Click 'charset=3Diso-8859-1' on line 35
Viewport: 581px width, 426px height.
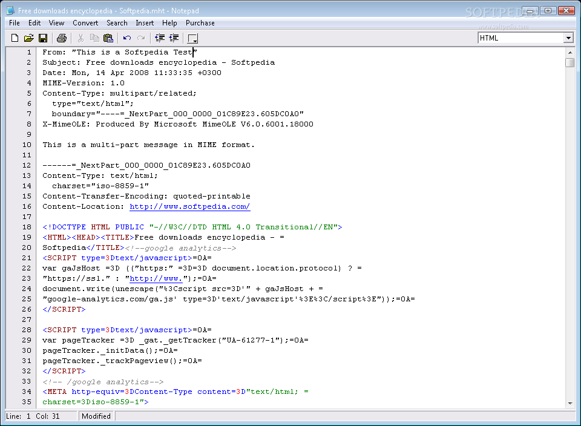95,402
